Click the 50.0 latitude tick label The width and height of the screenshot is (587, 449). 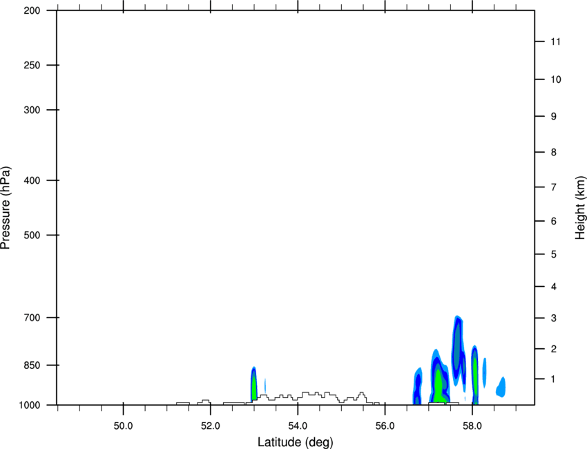[123, 426]
